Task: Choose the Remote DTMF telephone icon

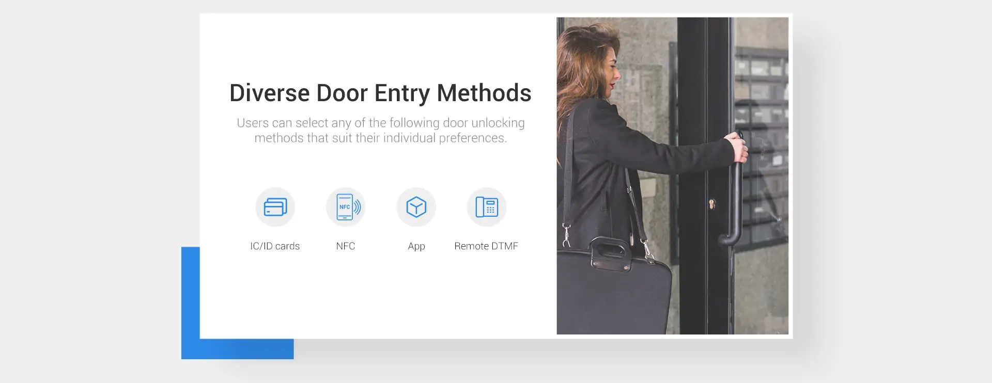Action: coord(486,207)
